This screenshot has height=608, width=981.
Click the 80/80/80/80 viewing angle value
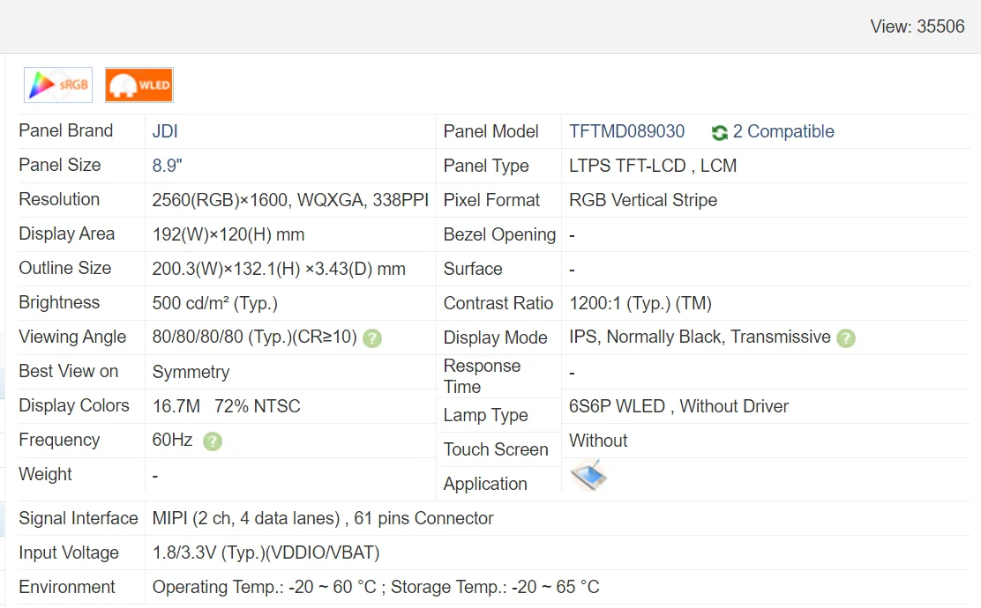[x=255, y=337]
